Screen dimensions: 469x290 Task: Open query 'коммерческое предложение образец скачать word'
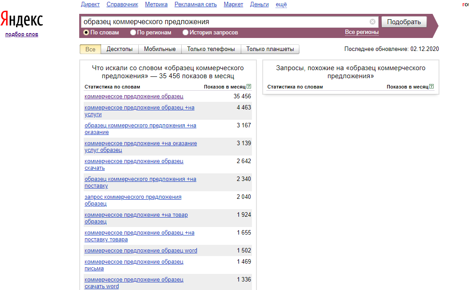(134, 283)
